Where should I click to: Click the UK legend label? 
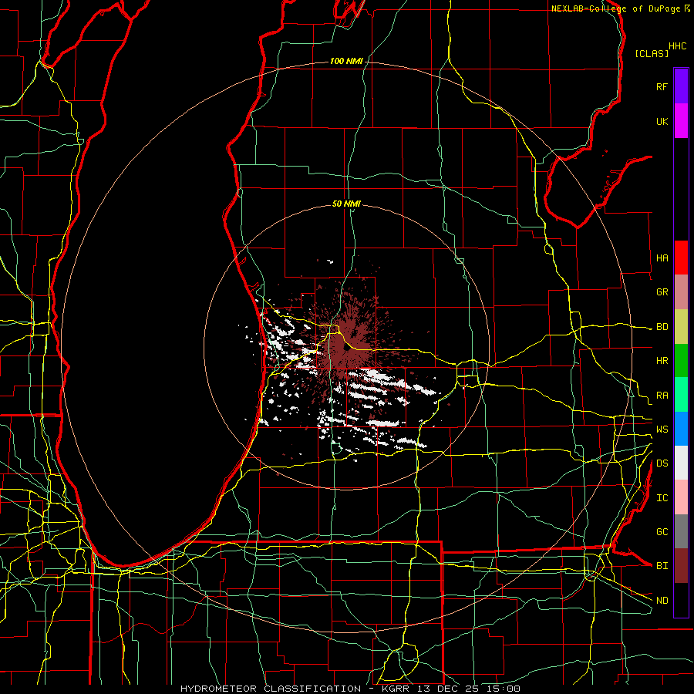coord(662,121)
